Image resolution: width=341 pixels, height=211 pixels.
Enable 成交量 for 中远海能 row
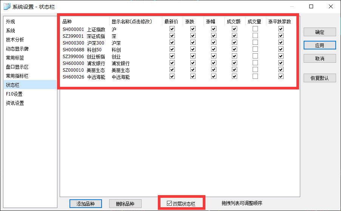[255, 76]
